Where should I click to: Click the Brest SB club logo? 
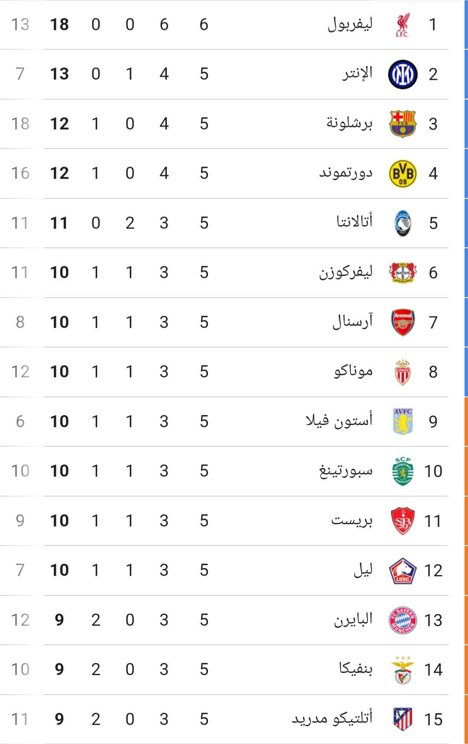point(403,521)
